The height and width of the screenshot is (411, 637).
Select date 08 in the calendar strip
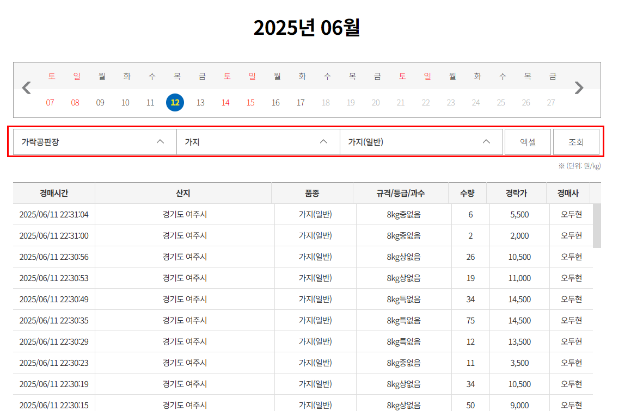[75, 103]
